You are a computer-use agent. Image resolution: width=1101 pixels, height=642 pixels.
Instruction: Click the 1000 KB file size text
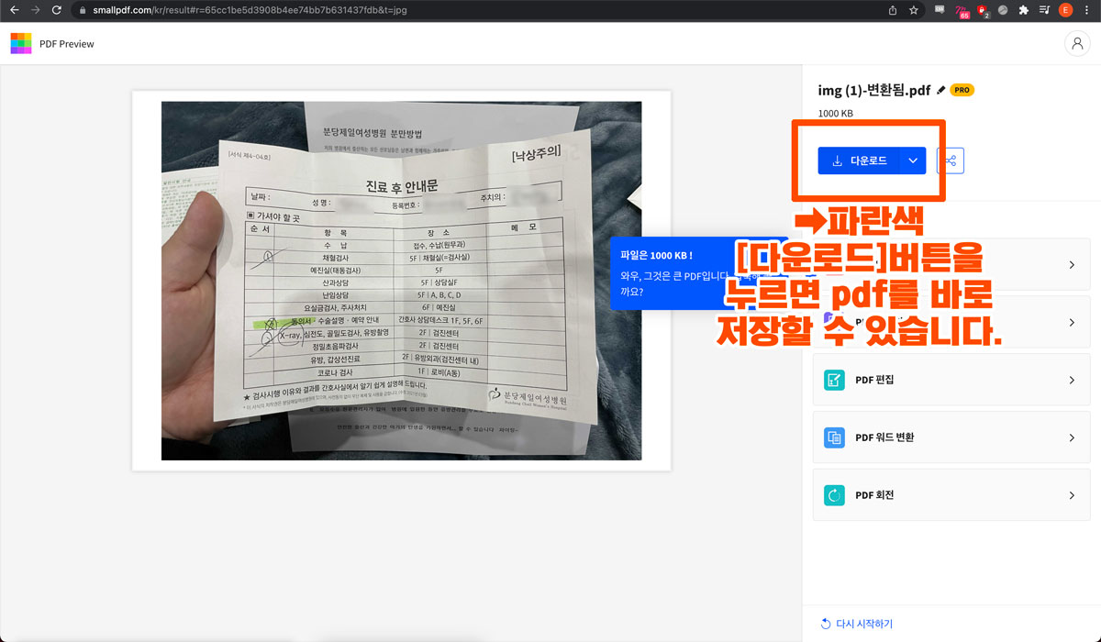click(836, 114)
